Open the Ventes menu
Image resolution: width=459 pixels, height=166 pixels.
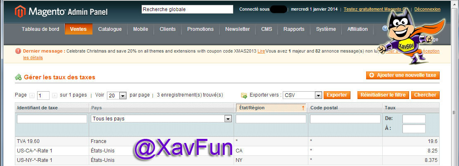[x=78, y=29]
